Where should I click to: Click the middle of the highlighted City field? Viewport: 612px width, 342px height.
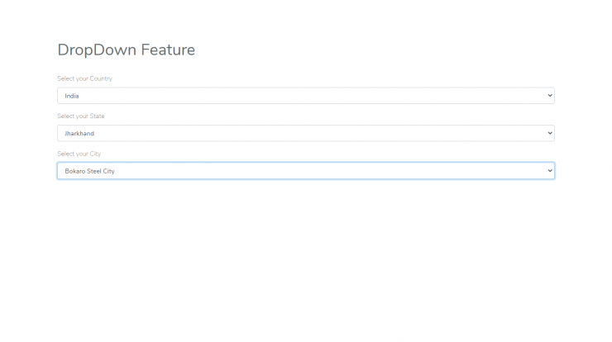[x=306, y=171]
